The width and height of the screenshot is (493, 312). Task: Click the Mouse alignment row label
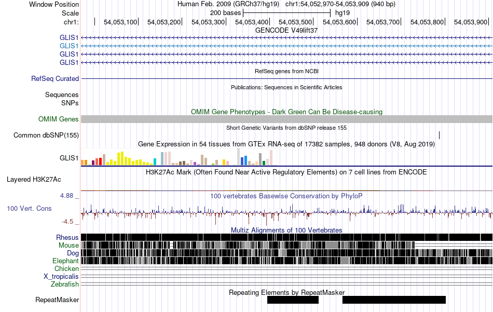[x=69, y=246]
